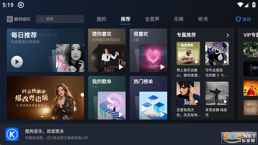Expand 专属推荐 with the arrow chevron
The width and height of the screenshot is (258, 145).
click(228, 35)
